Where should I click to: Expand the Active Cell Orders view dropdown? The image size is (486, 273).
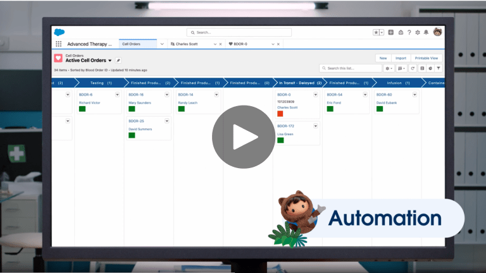[110, 61]
